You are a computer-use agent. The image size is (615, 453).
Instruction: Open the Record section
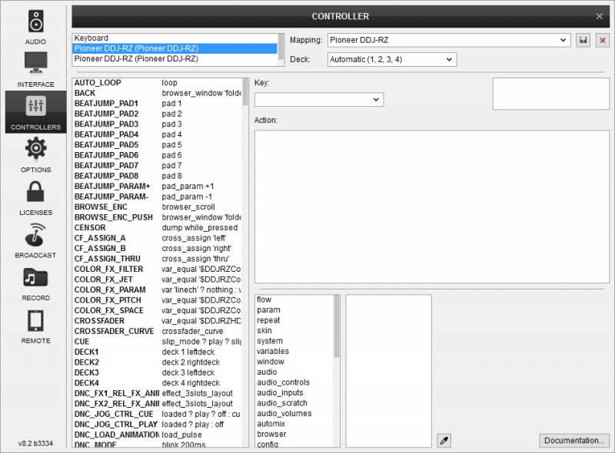pos(35,283)
